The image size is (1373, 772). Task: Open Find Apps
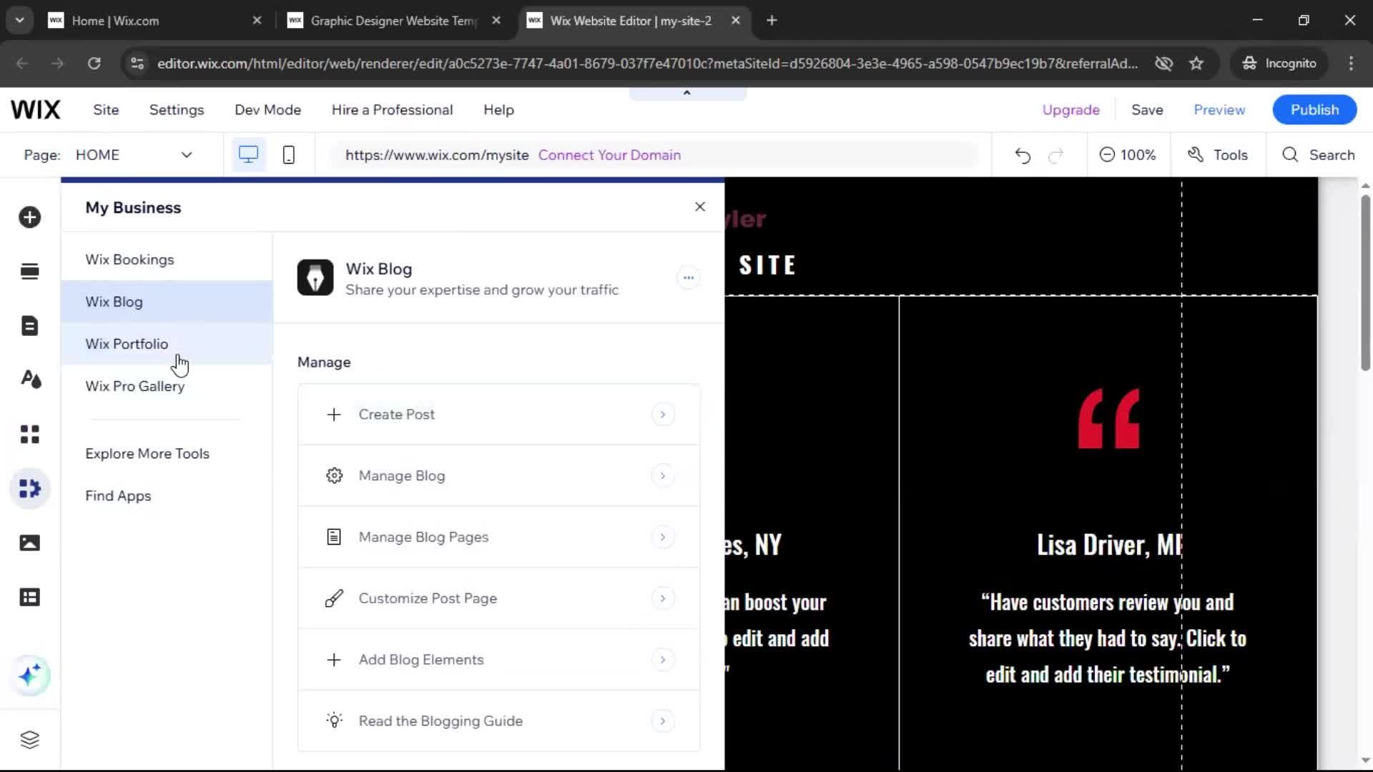(x=118, y=496)
